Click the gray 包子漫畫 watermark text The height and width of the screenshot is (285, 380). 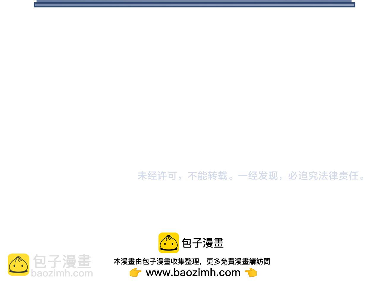coord(62,262)
